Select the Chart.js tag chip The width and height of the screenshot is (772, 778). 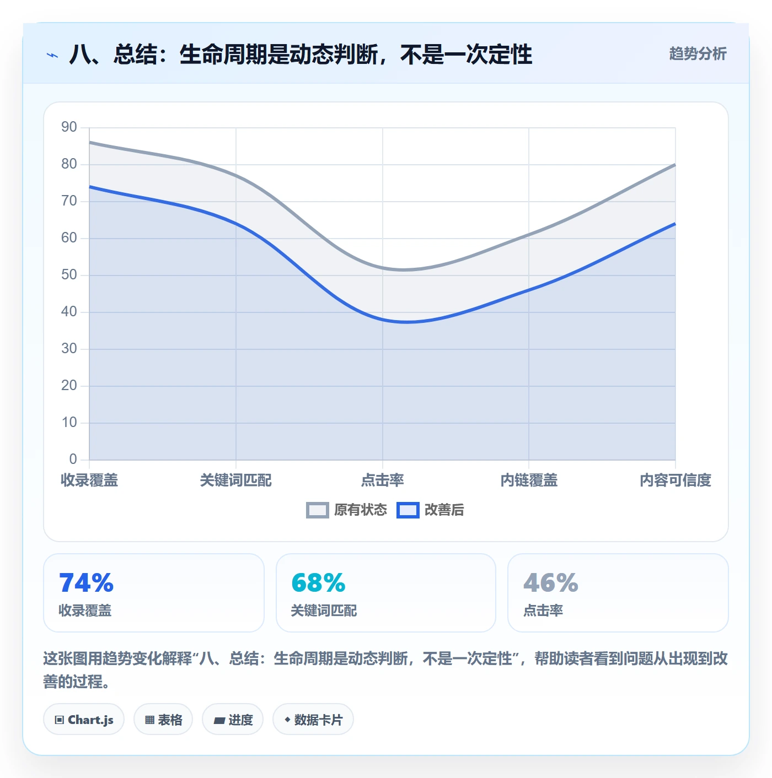[84, 720]
